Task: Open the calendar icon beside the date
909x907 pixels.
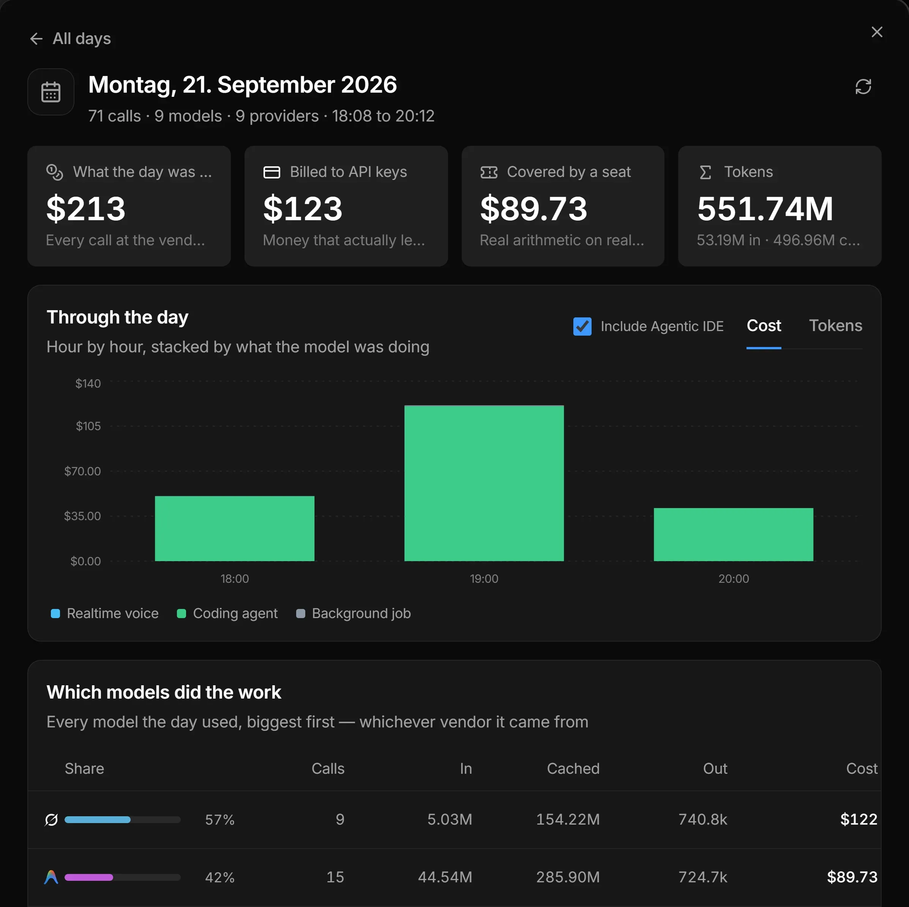Action: coord(51,92)
